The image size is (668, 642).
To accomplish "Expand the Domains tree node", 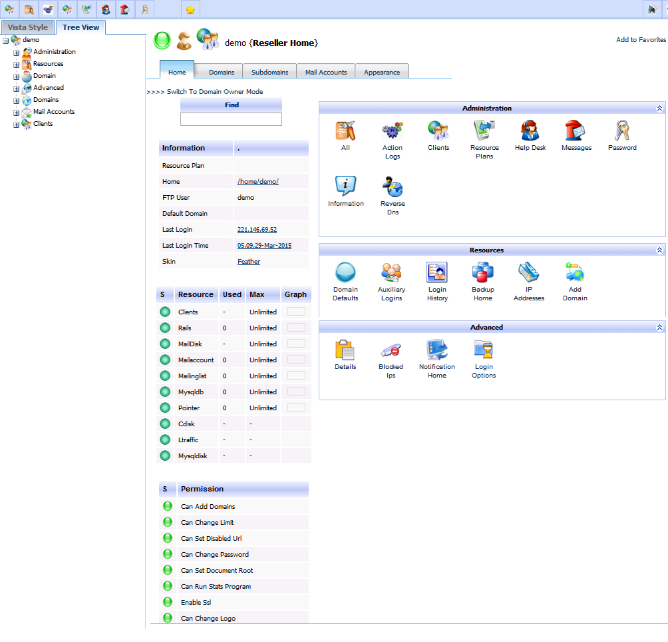I will [16, 101].
